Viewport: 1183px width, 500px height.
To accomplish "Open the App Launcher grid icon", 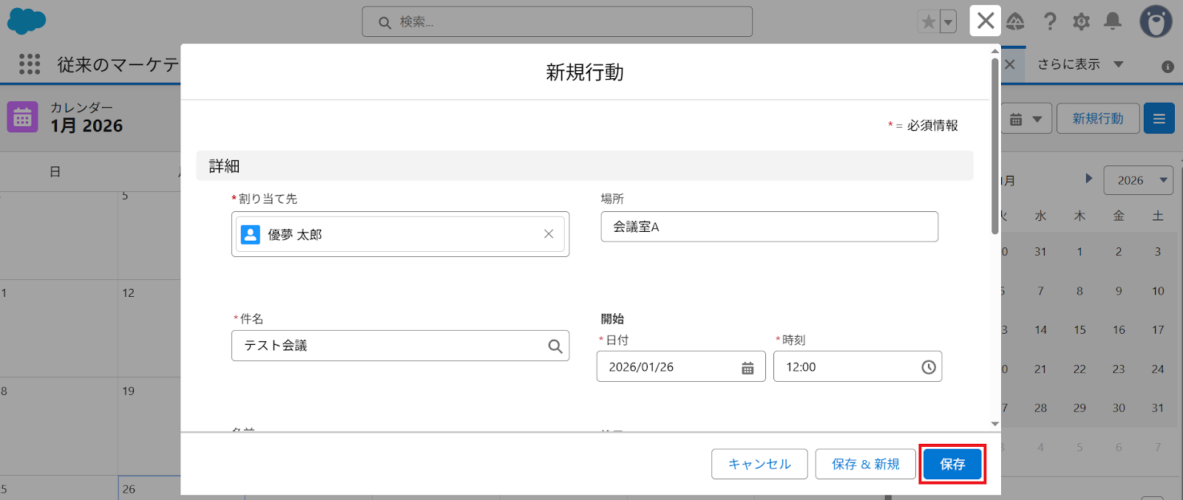I will pos(30,64).
